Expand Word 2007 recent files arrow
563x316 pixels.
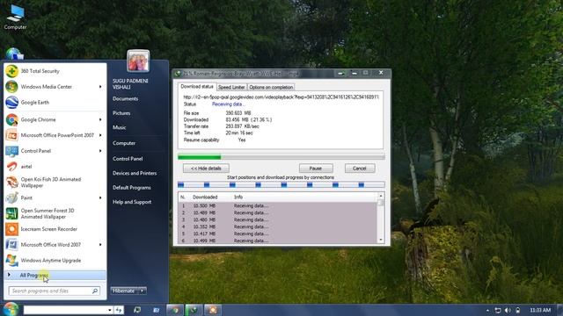tap(100, 245)
